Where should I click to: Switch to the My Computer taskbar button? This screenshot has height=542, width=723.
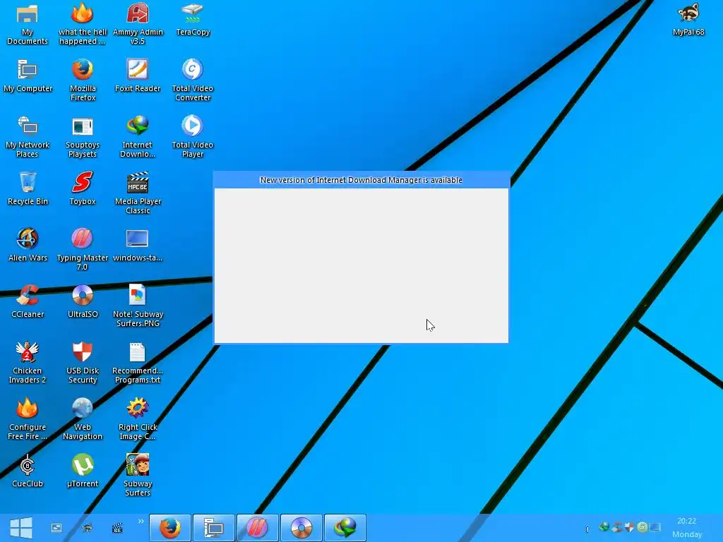[213, 528]
